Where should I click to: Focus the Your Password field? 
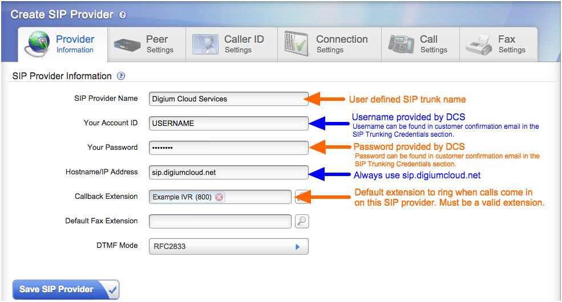click(229, 148)
